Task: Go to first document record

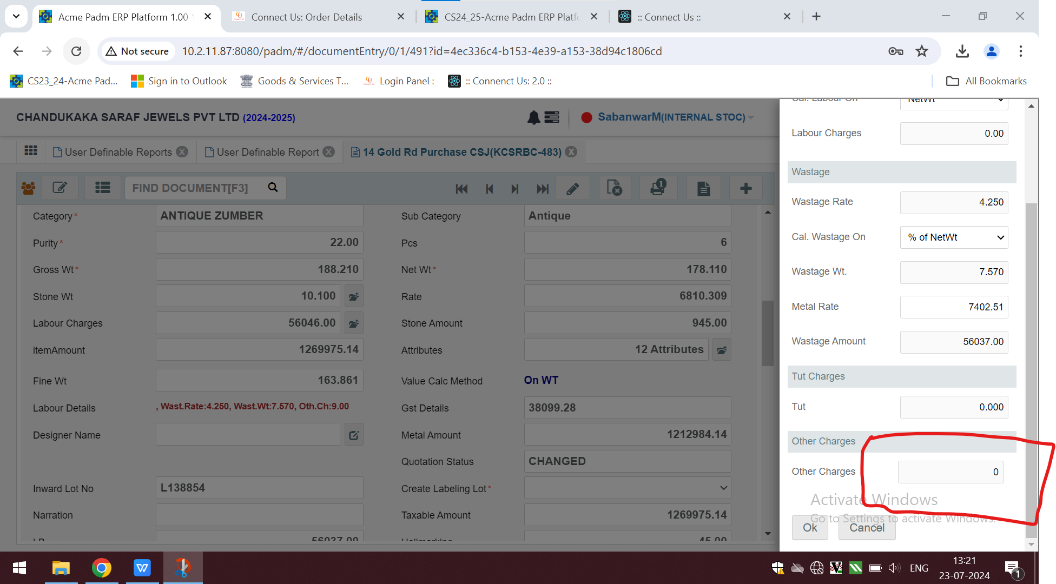Action: click(x=461, y=189)
